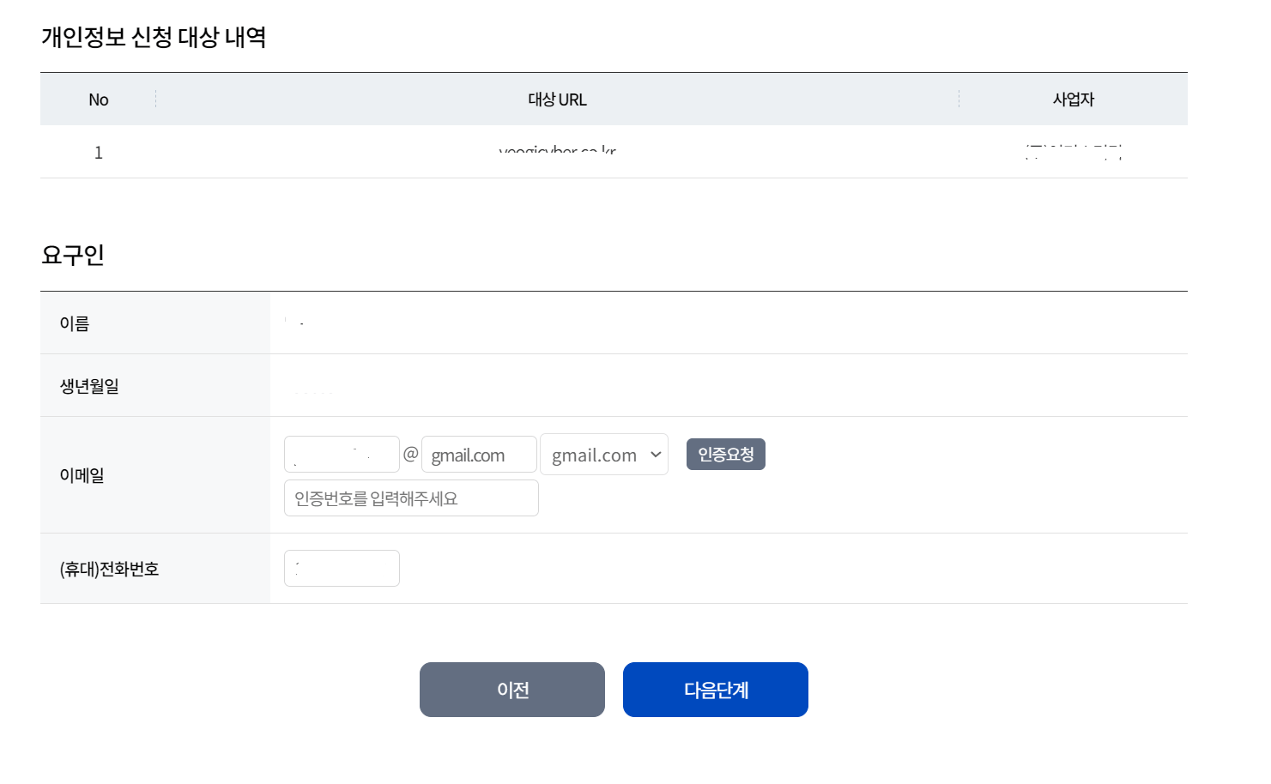The image size is (1271, 784).
Task: Click the 생년월일 birth date row
Action: (x=89, y=386)
